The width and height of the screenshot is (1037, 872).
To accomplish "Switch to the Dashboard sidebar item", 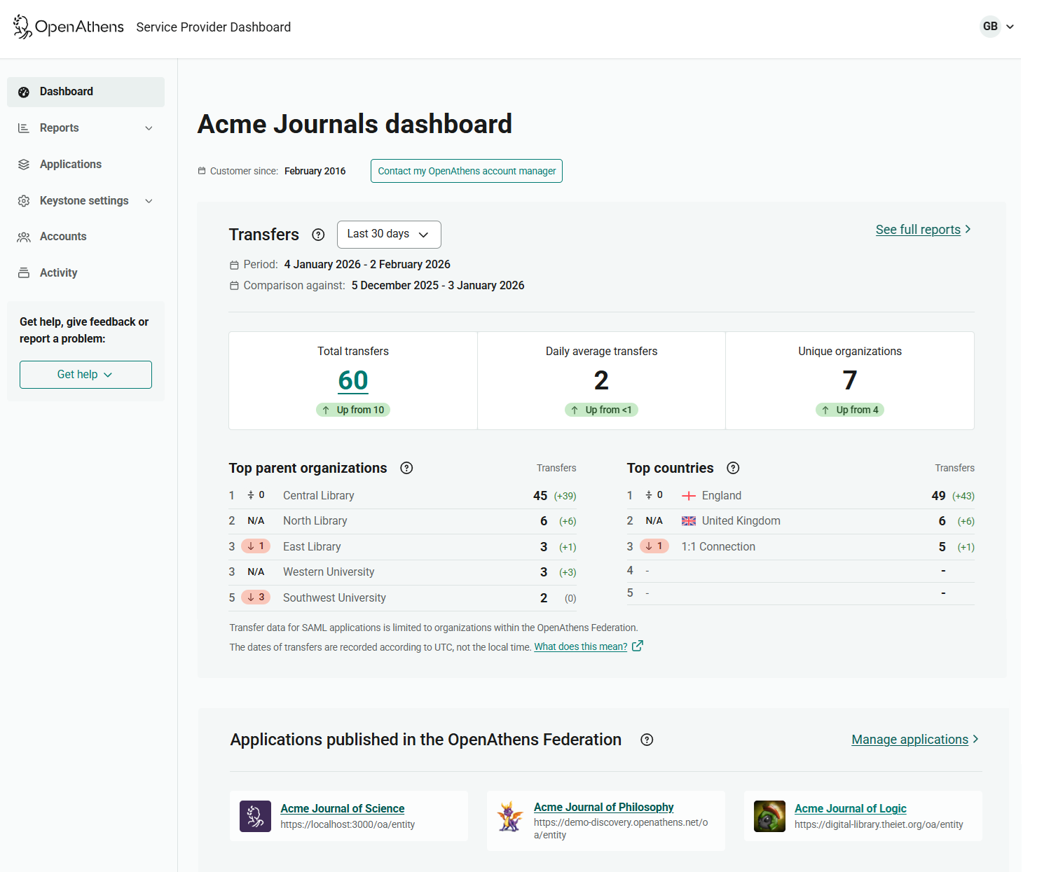I will (67, 92).
